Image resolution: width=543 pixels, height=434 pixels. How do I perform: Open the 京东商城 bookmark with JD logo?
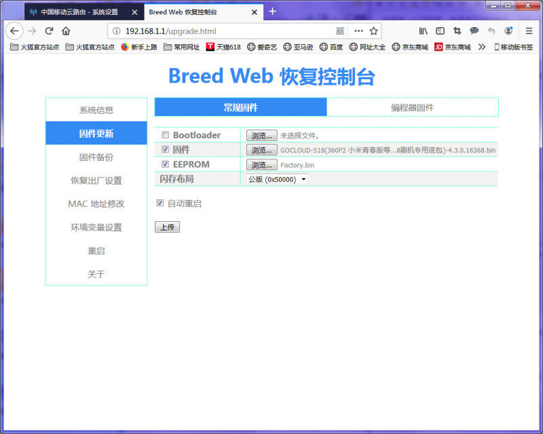(453, 47)
